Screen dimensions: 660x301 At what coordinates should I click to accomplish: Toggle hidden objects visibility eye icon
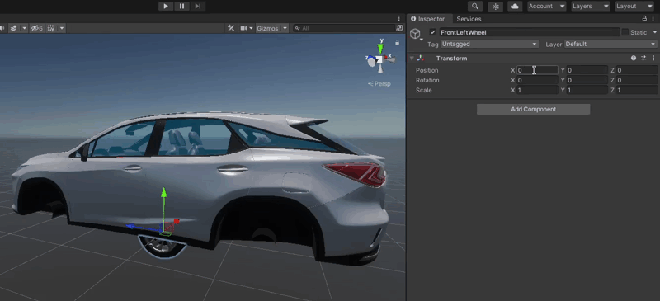pos(36,28)
